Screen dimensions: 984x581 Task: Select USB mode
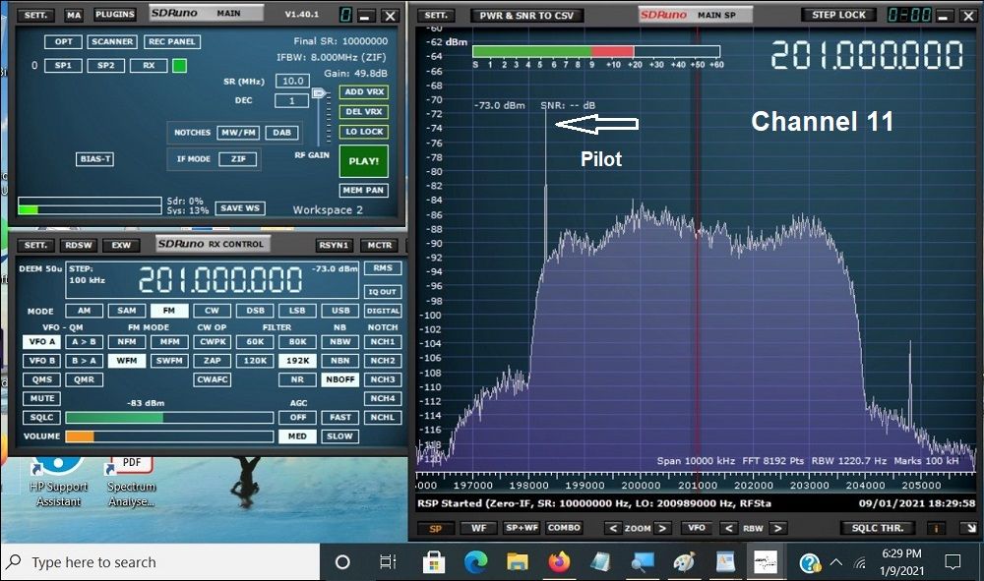pyautogui.click(x=340, y=311)
